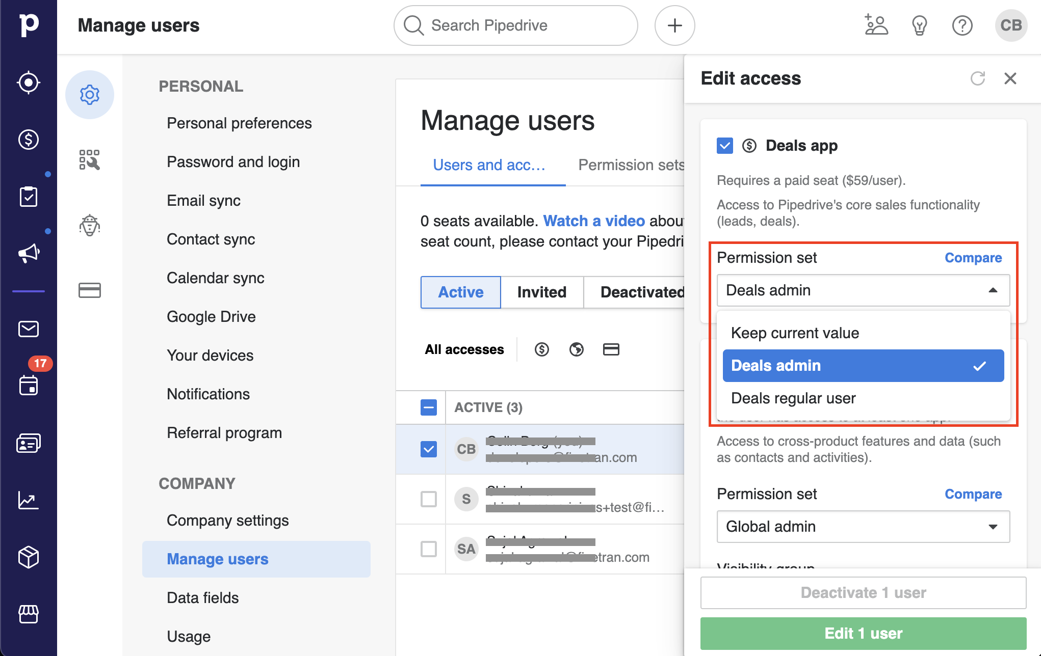This screenshot has height=656, width=1041.
Task: Filter accesses by billing card icon
Action: click(611, 349)
